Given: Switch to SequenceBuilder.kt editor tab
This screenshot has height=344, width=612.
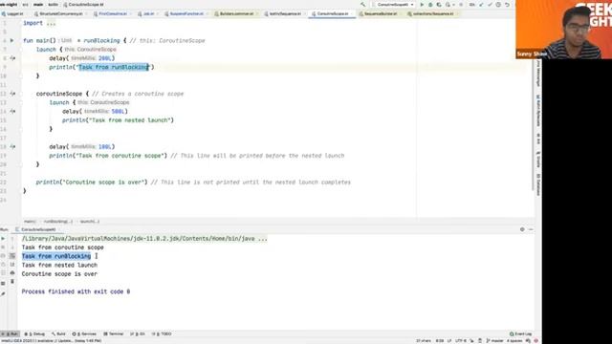Looking at the screenshot, I should [381, 13].
